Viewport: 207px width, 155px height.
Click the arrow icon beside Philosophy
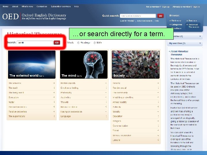106,93
